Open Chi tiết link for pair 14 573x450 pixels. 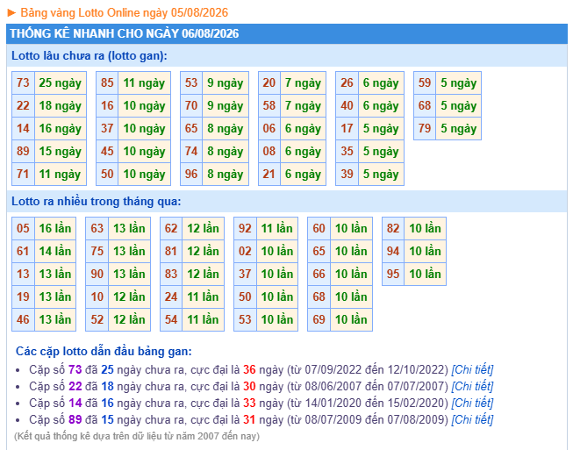pos(472,403)
